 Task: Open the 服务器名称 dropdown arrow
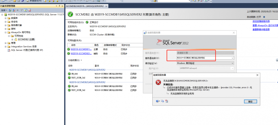[232, 58]
